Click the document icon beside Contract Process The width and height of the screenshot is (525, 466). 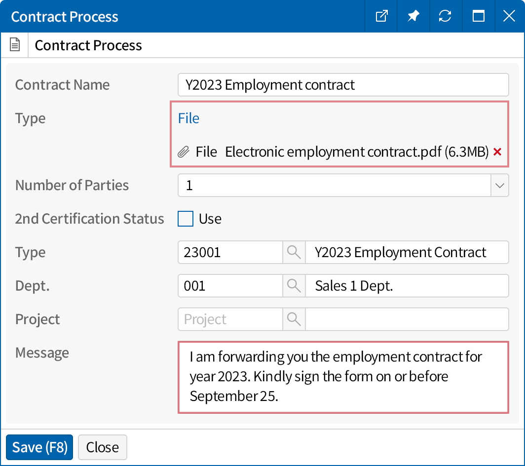coord(15,45)
